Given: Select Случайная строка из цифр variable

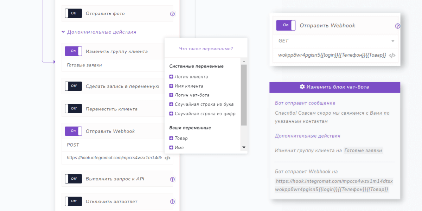Looking at the screenshot, I should (205, 114).
